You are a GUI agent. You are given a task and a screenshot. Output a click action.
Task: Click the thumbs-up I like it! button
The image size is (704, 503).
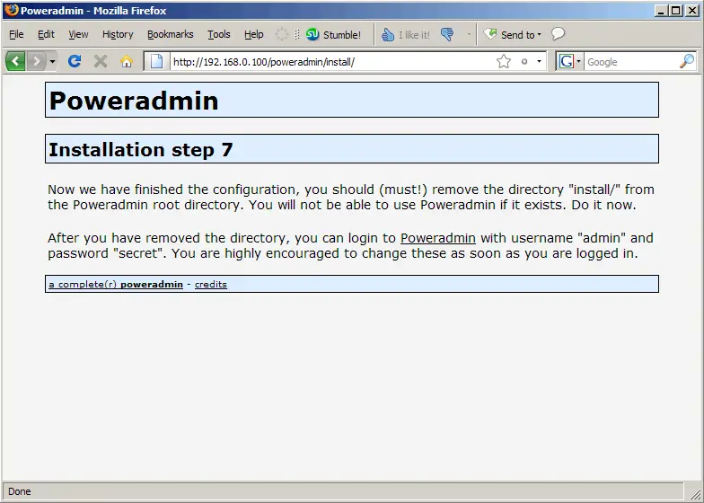click(406, 34)
